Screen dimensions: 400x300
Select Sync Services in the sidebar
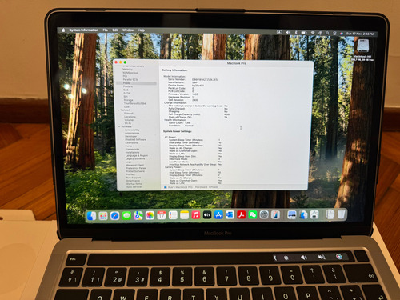tap(134, 187)
